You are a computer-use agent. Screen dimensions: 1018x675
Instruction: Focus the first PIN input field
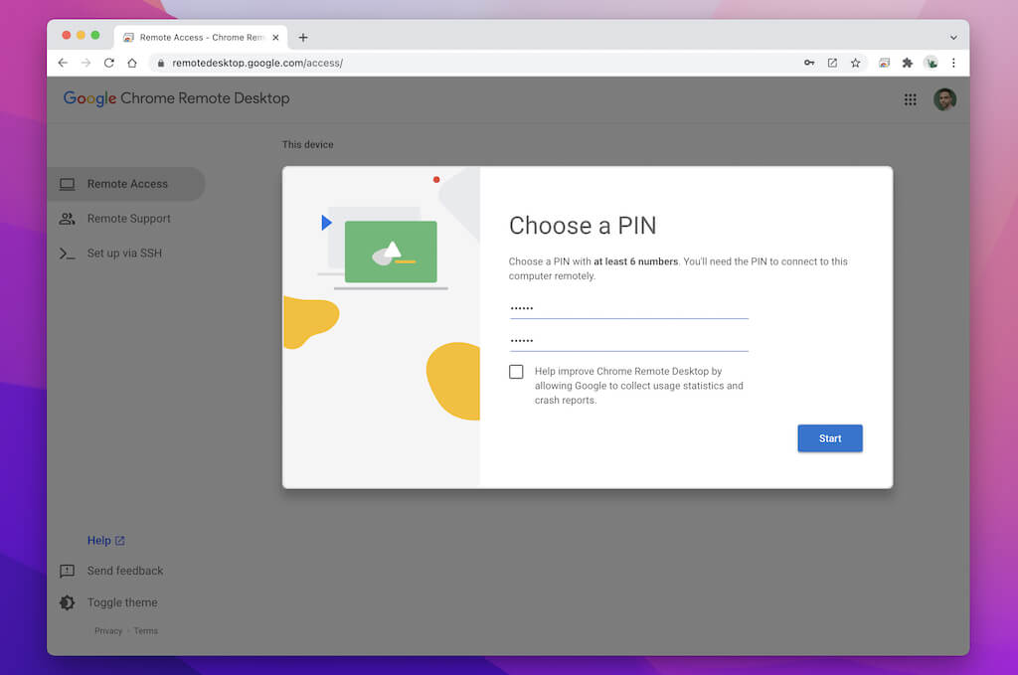(628, 308)
